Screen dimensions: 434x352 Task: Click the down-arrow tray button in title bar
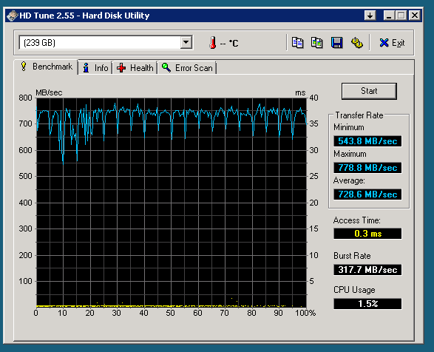(x=370, y=16)
